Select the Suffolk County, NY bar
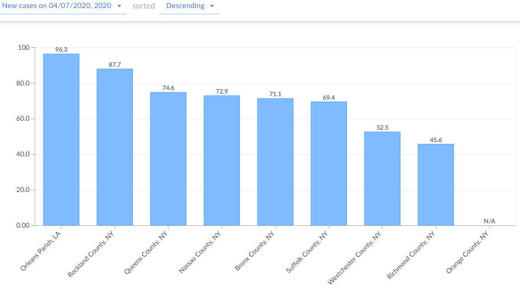The height and width of the screenshot is (290, 520). coord(329,163)
